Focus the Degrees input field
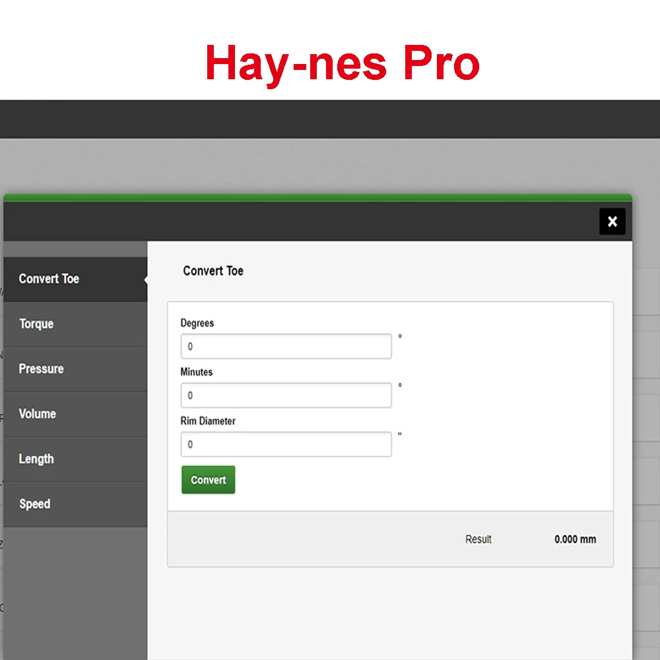Viewport: 660px width, 660px height. pos(286,346)
